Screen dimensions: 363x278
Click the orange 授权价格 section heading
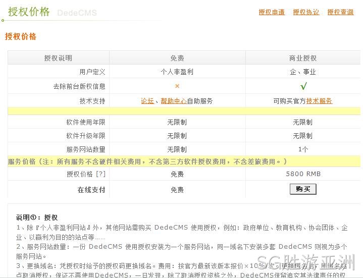point(21,36)
